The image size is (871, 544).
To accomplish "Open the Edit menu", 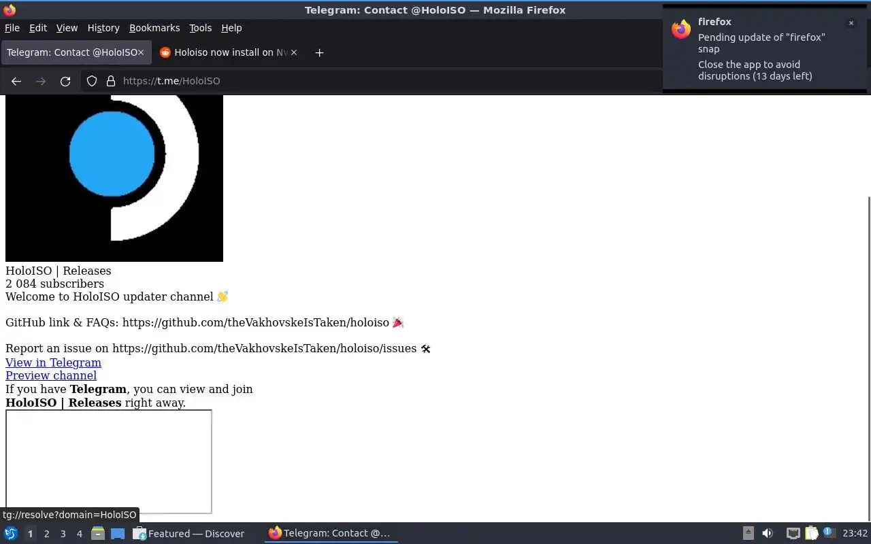I will 38,28.
